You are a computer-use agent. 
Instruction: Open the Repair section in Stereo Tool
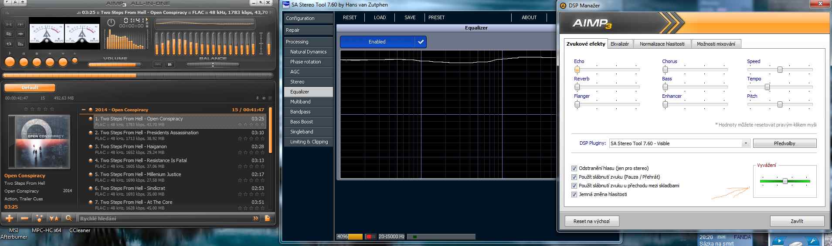(308, 30)
